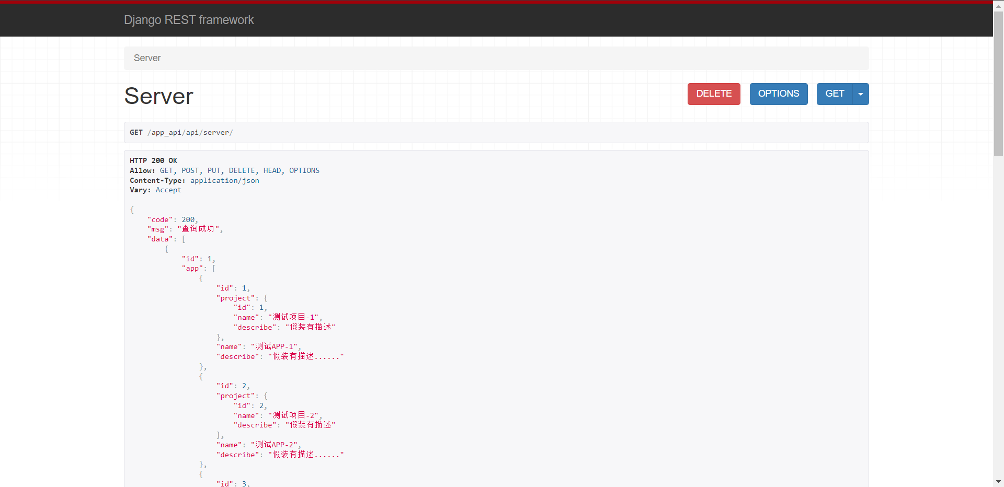Click the OPTIONS button
This screenshot has width=1004, height=487.
pyautogui.click(x=779, y=94)
